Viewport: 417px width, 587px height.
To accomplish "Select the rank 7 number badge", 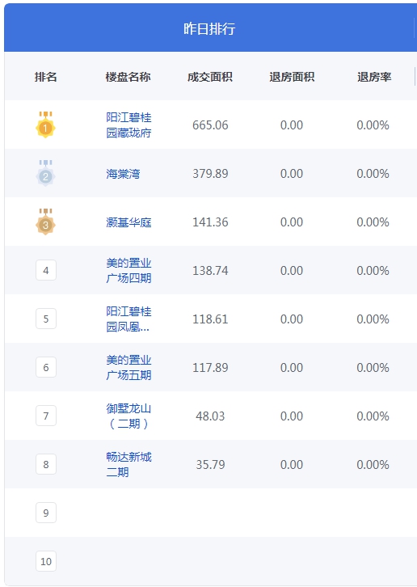I will tap(46, 416).
